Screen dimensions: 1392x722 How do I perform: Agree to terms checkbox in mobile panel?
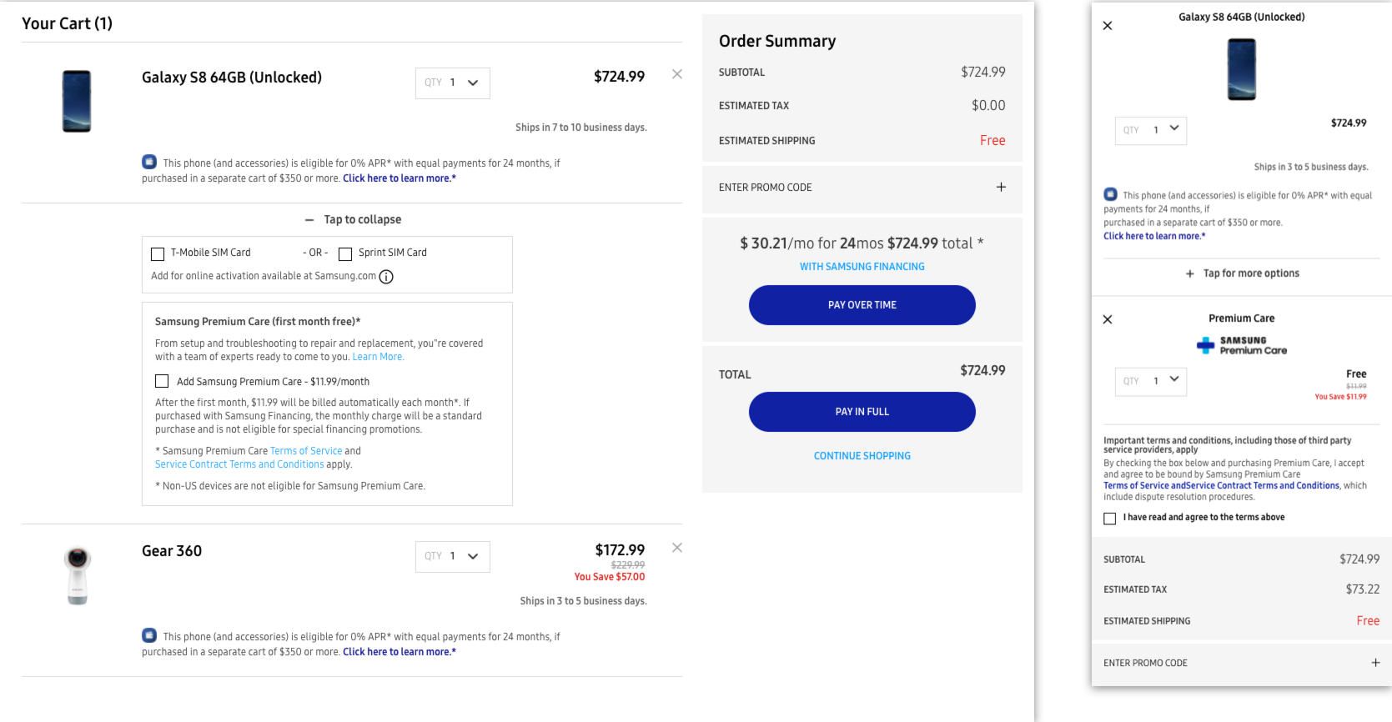click(1109, 519)
